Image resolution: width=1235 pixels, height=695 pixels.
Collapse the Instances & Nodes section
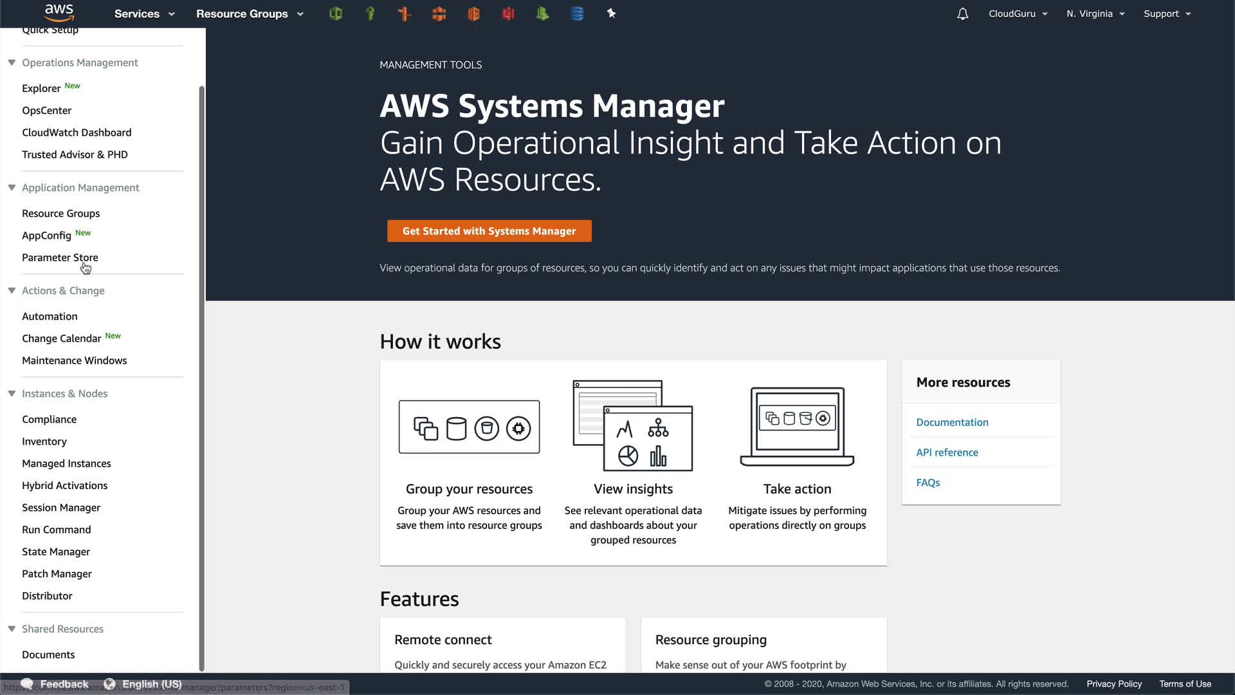[12, 393]
